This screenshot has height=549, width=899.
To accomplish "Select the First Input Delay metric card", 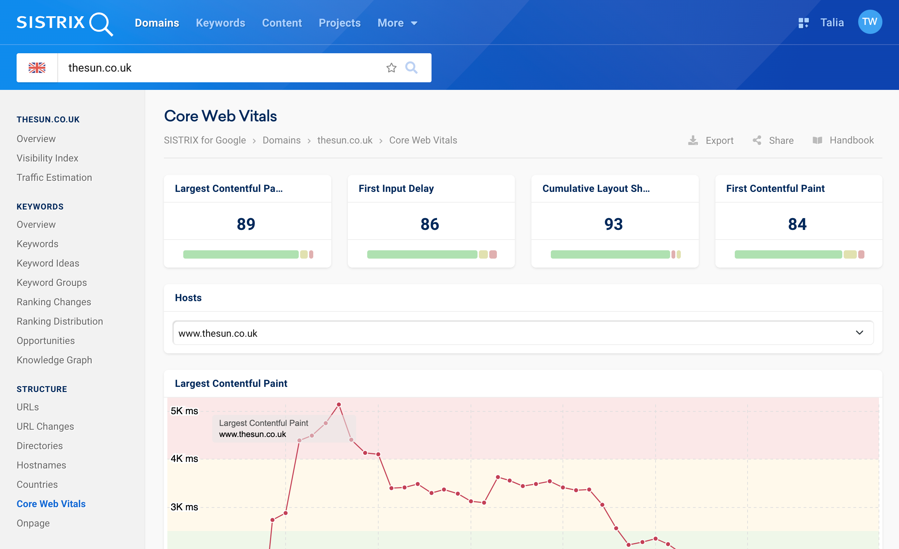I will click(430, 222).
